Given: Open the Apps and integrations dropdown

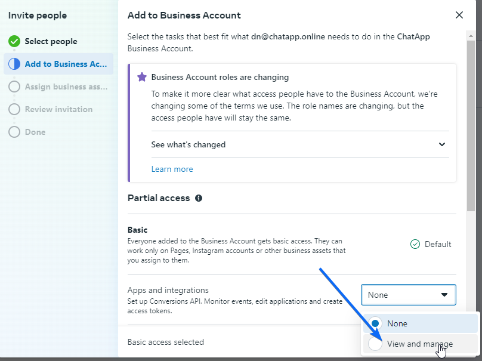Looking at the screenshot, I should [x=408, y=295].
